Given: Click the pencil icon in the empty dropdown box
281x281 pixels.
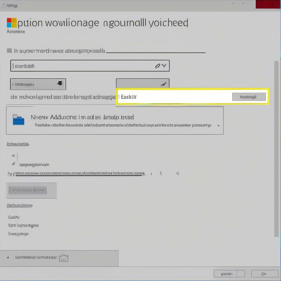Looking at the screenshot, I should click(x=163, y=84).
